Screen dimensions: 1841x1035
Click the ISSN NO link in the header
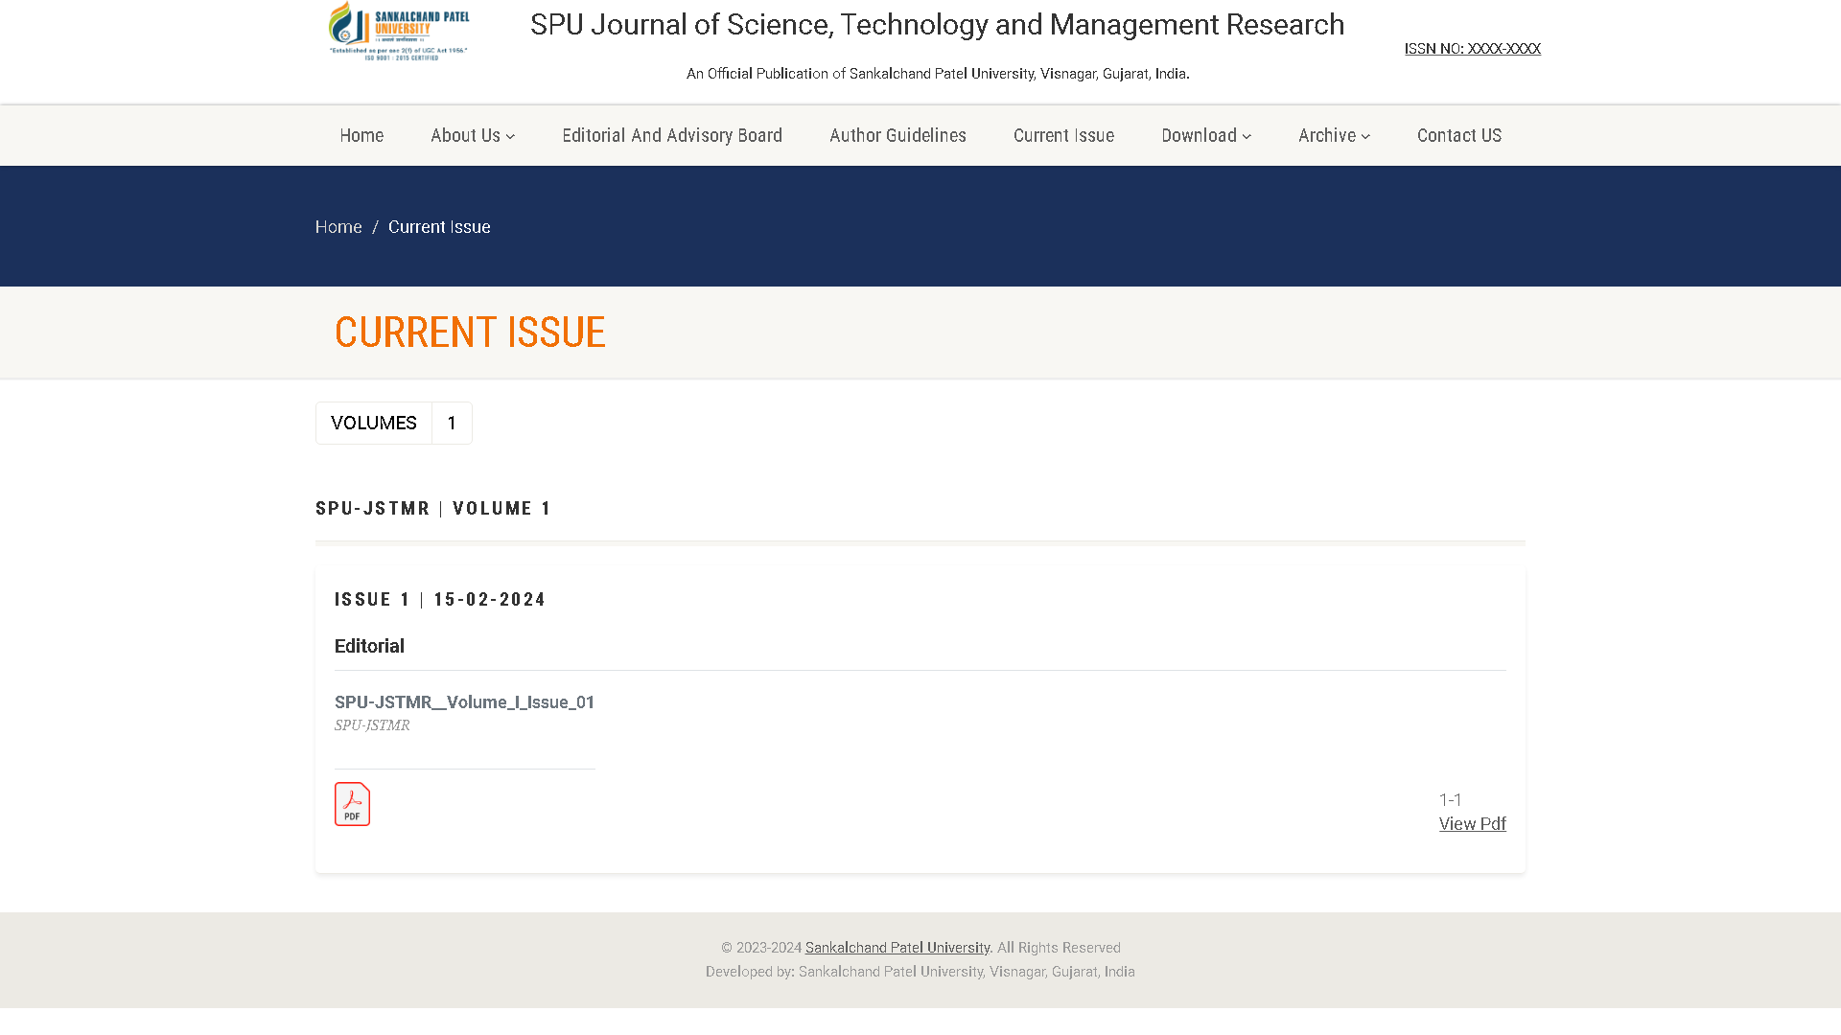click(x=1472, y=49)
